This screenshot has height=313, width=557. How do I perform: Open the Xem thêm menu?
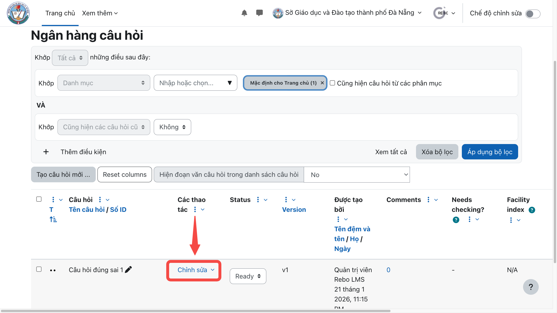100,13
